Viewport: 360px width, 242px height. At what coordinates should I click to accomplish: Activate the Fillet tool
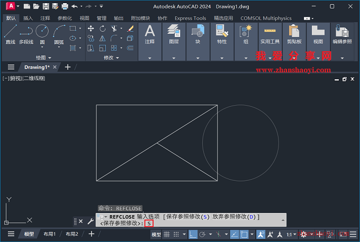[114, 38]
